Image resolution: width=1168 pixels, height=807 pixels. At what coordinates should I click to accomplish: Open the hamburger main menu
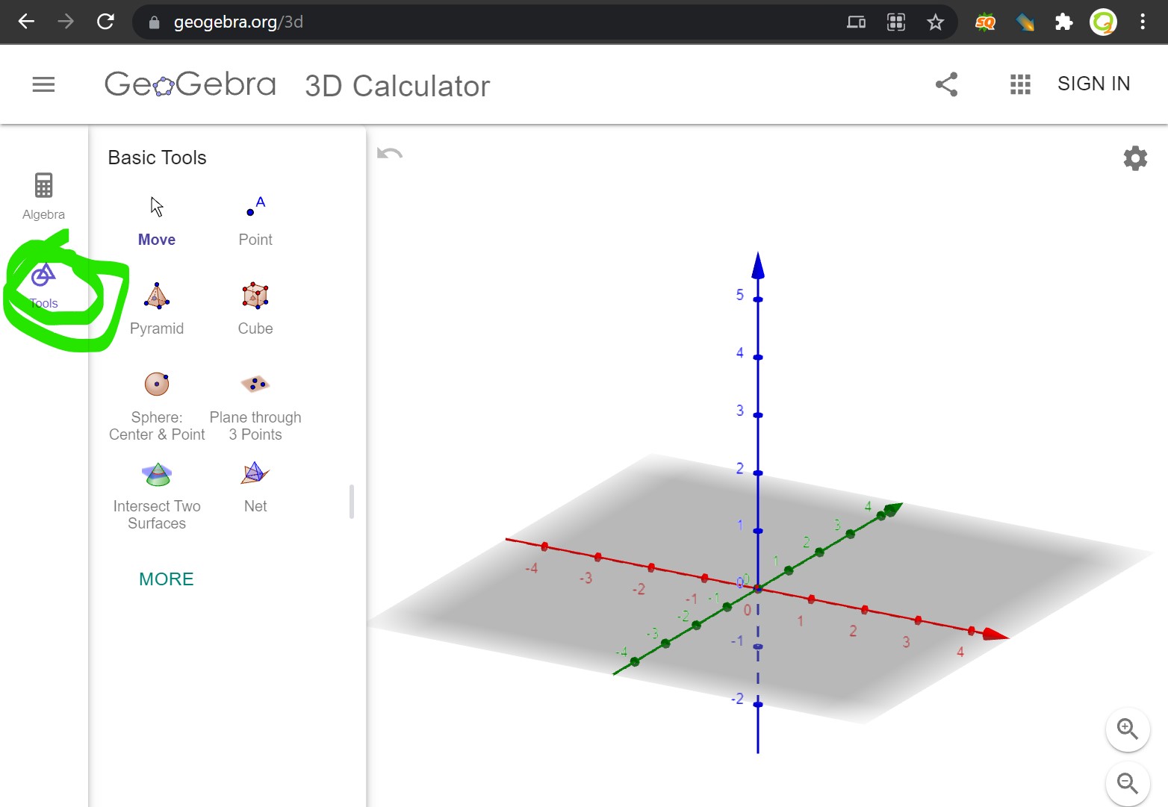44,84
